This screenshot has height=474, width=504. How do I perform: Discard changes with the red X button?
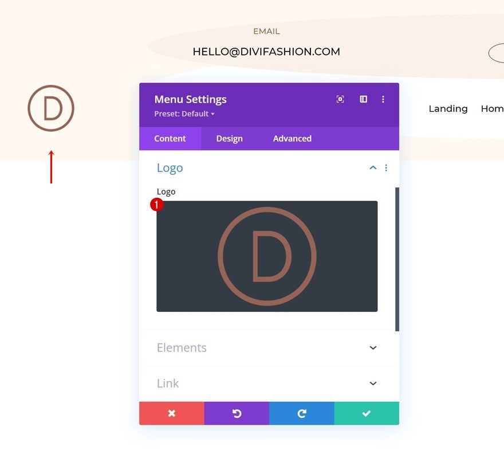(171, 413)
